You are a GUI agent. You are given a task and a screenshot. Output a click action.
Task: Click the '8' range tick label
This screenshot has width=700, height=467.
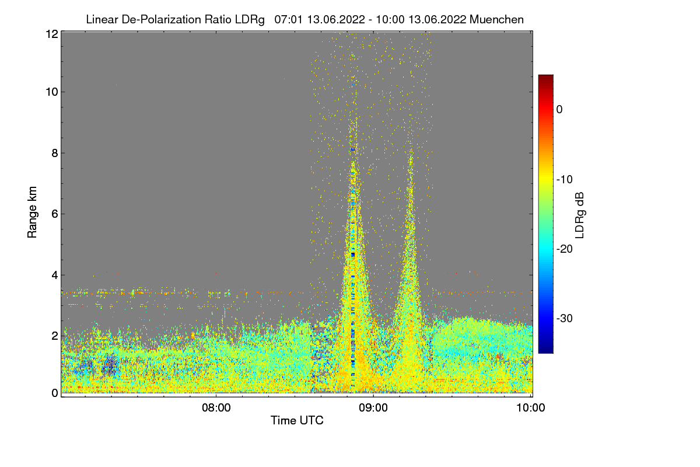pos(54,153)
